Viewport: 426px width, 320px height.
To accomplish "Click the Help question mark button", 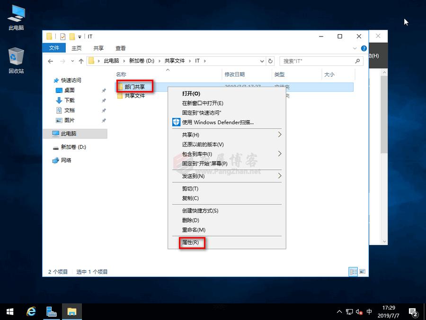I will click(x=364, y=48).
